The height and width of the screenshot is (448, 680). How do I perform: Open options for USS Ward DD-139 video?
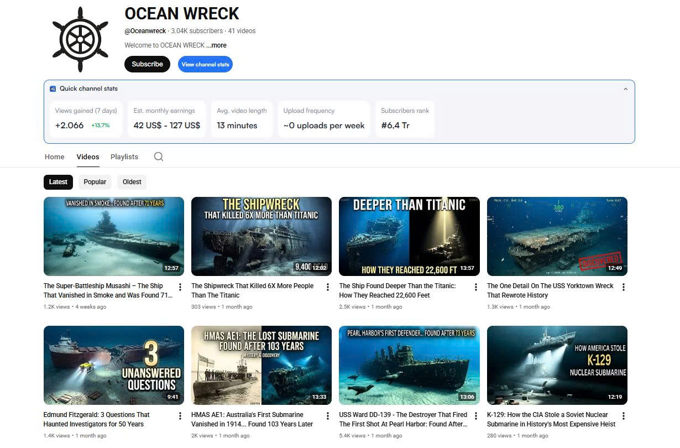pyautogui.click(x=476, y=416)
